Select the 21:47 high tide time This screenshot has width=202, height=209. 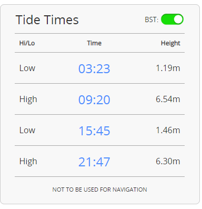click(94, 162)
